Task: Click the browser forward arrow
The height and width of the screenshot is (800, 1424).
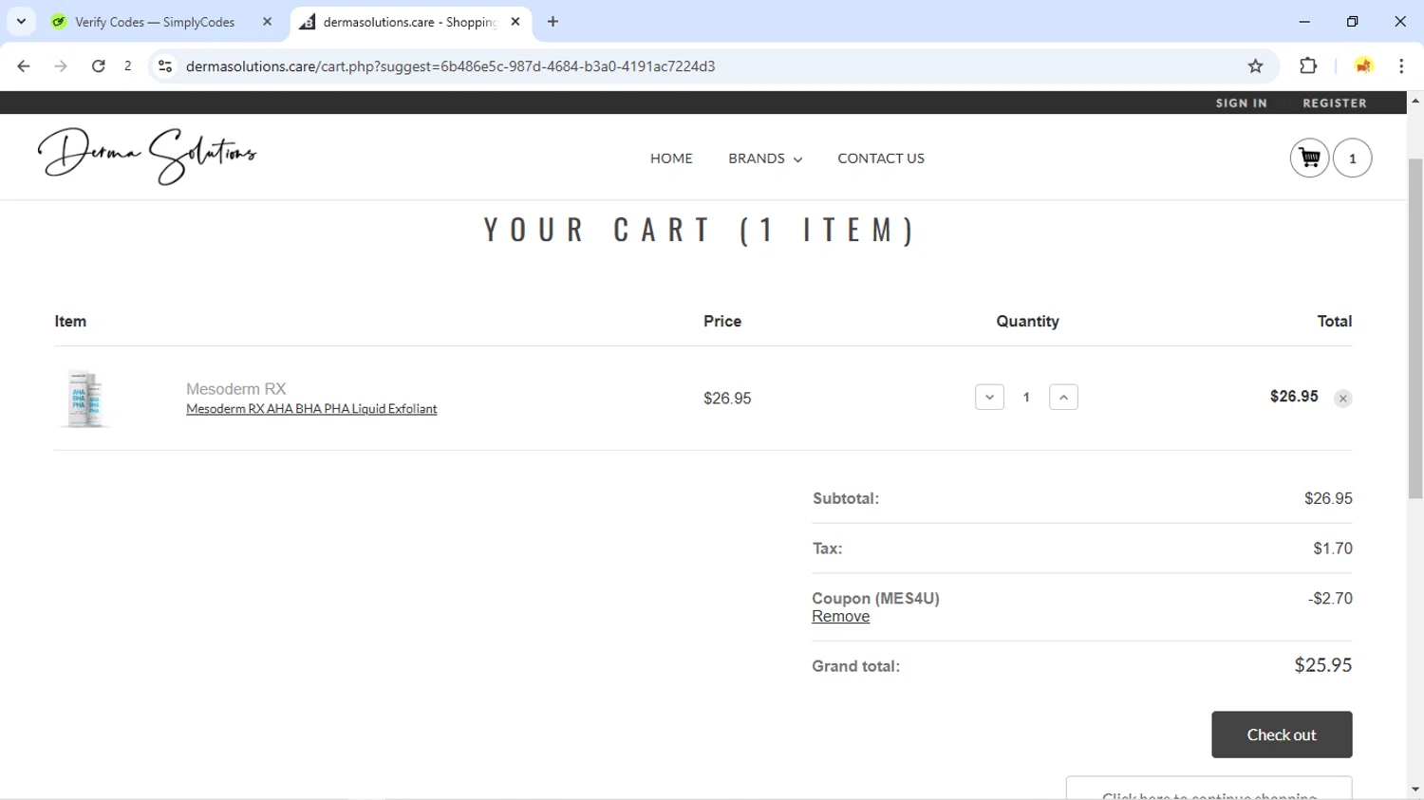Action: click(x=61, y=66)
